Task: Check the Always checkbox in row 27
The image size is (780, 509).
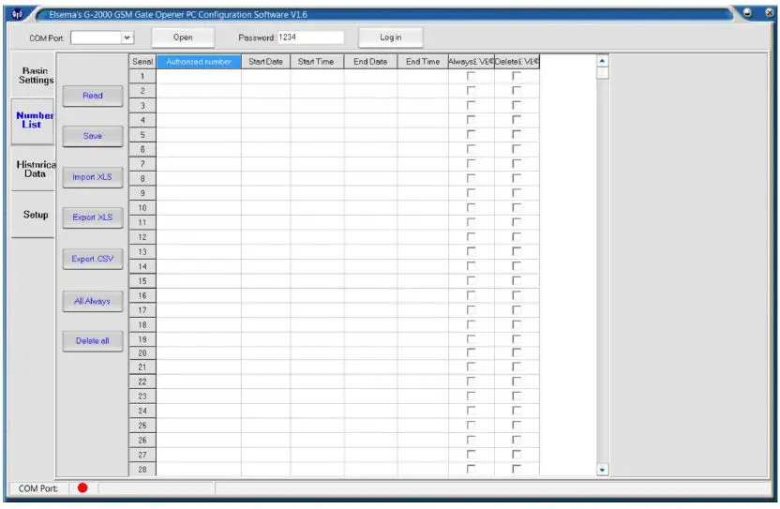Action: coord(471,455)
